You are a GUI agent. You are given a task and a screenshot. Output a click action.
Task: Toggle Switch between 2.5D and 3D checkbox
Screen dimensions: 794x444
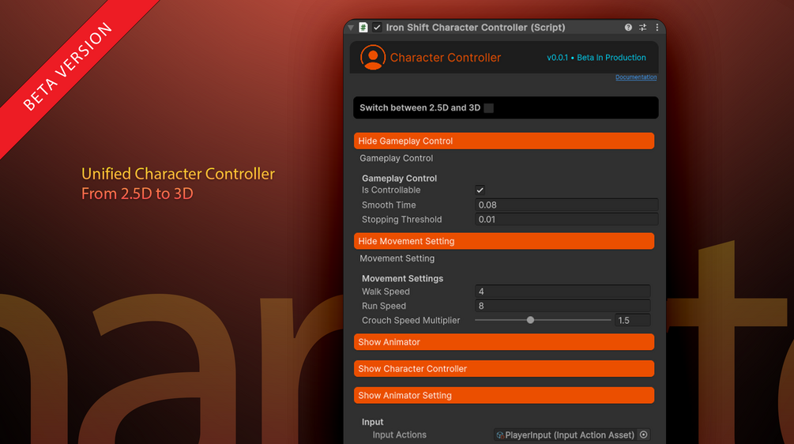(x=489, y=107)
